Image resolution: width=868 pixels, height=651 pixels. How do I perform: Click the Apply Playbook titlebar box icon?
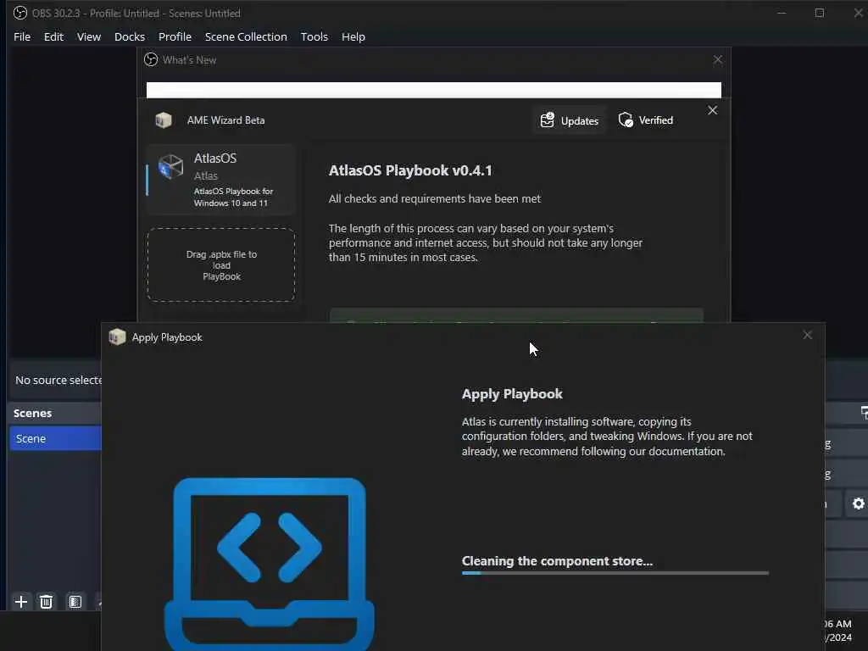tap(117, 337)
